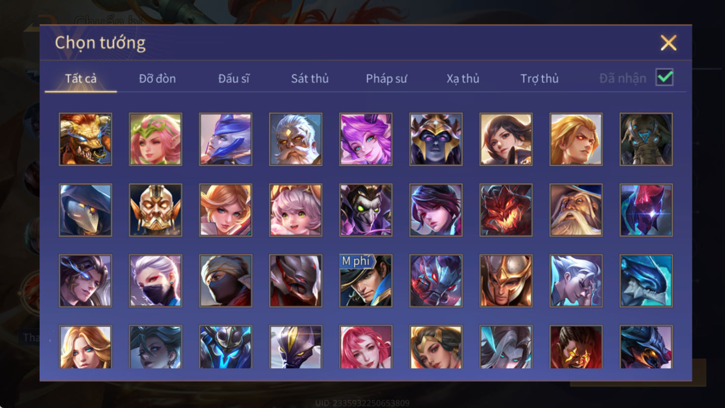
Task: Go to the Xạ thủ tab
Action: coord(463,78)
